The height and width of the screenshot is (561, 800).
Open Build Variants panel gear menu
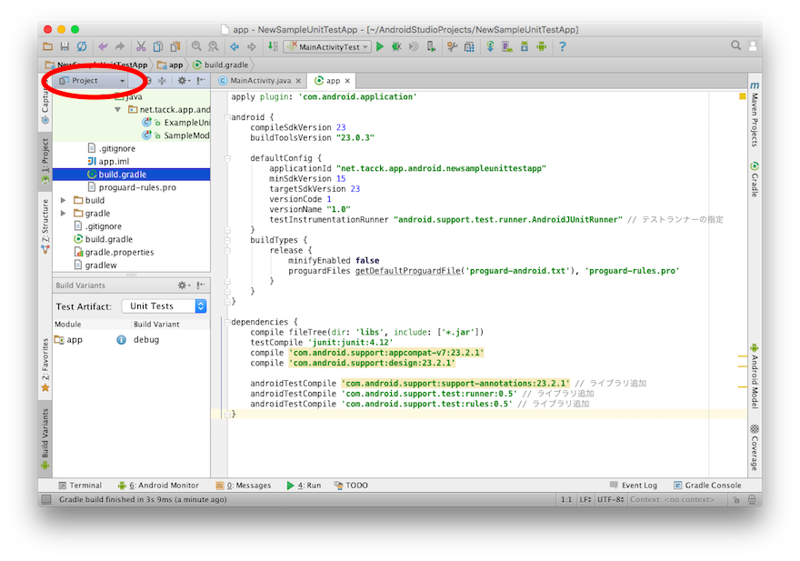click(184, 286)
